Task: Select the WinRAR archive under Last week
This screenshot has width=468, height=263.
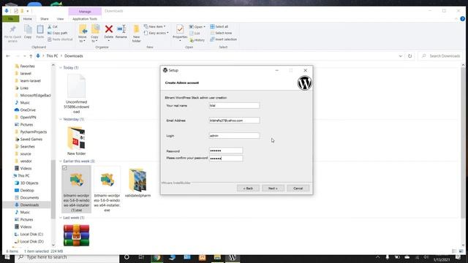Action: (76, 235)
